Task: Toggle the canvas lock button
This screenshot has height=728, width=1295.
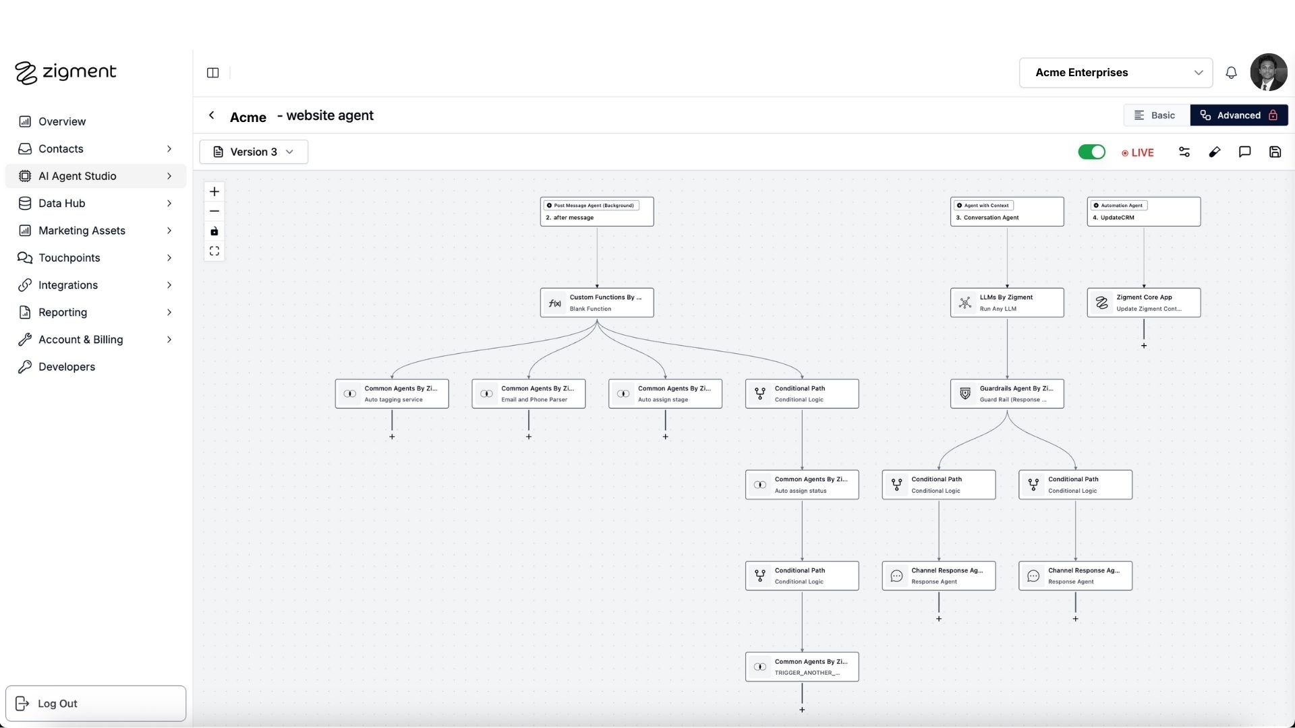Action: [214, 231]
